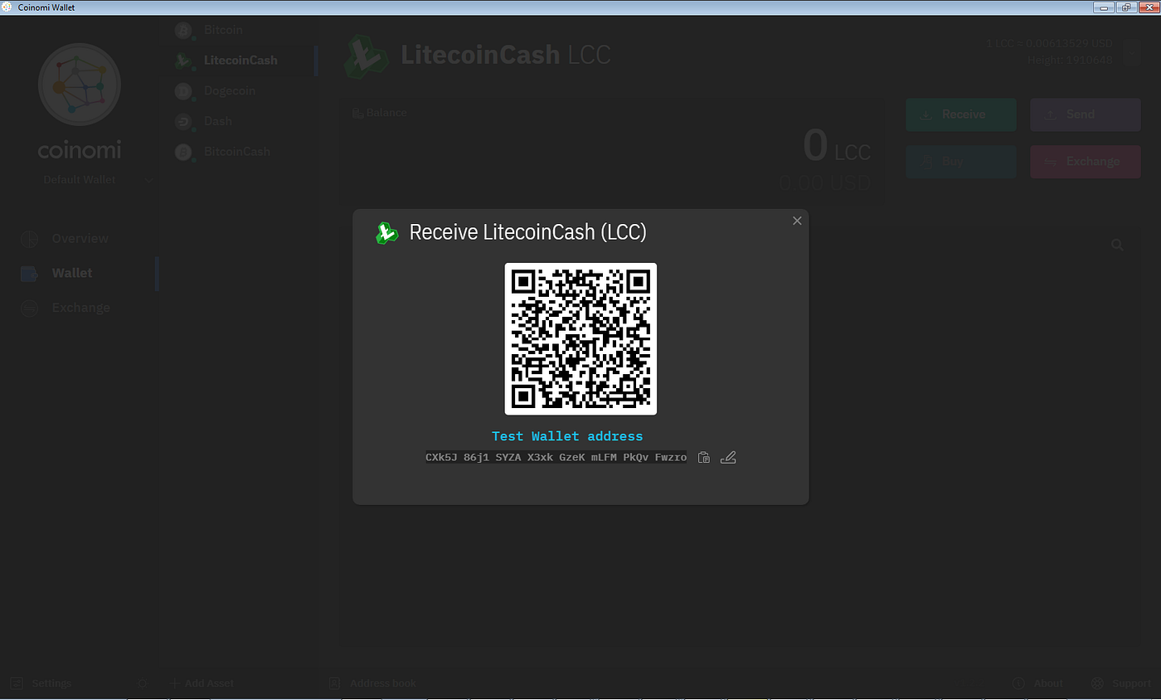Click the LitecoinCash receive QR code
The width and height of the screenshot is (1161, 700).
click(x=580, y=338)
